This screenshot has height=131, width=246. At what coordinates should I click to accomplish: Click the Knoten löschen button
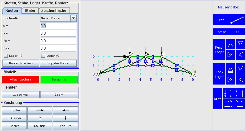[21, 63]
